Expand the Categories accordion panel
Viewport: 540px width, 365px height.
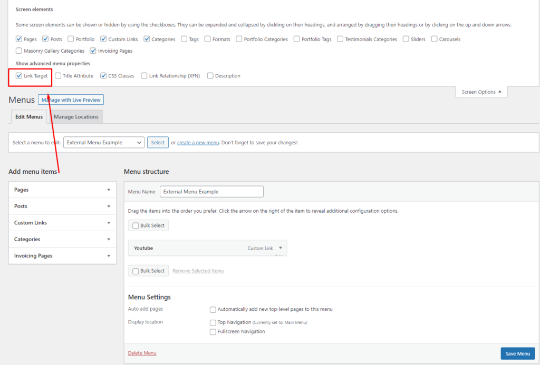pyautogui.click(x=62, y=239)
